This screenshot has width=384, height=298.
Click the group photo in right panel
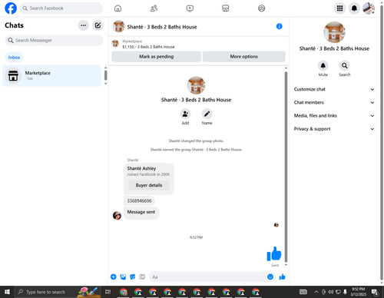[x=334, y=32]
